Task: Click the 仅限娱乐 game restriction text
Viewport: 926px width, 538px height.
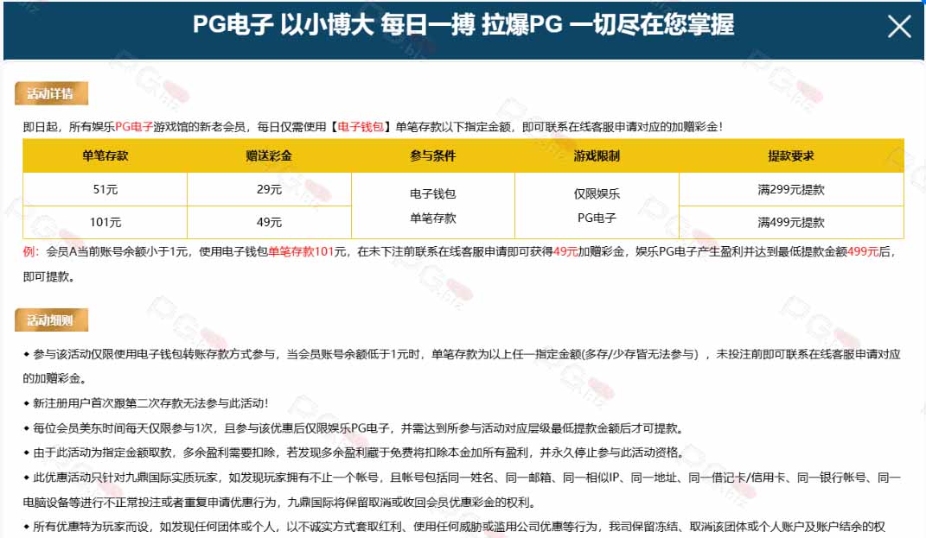Action: [x=597, y=193]
